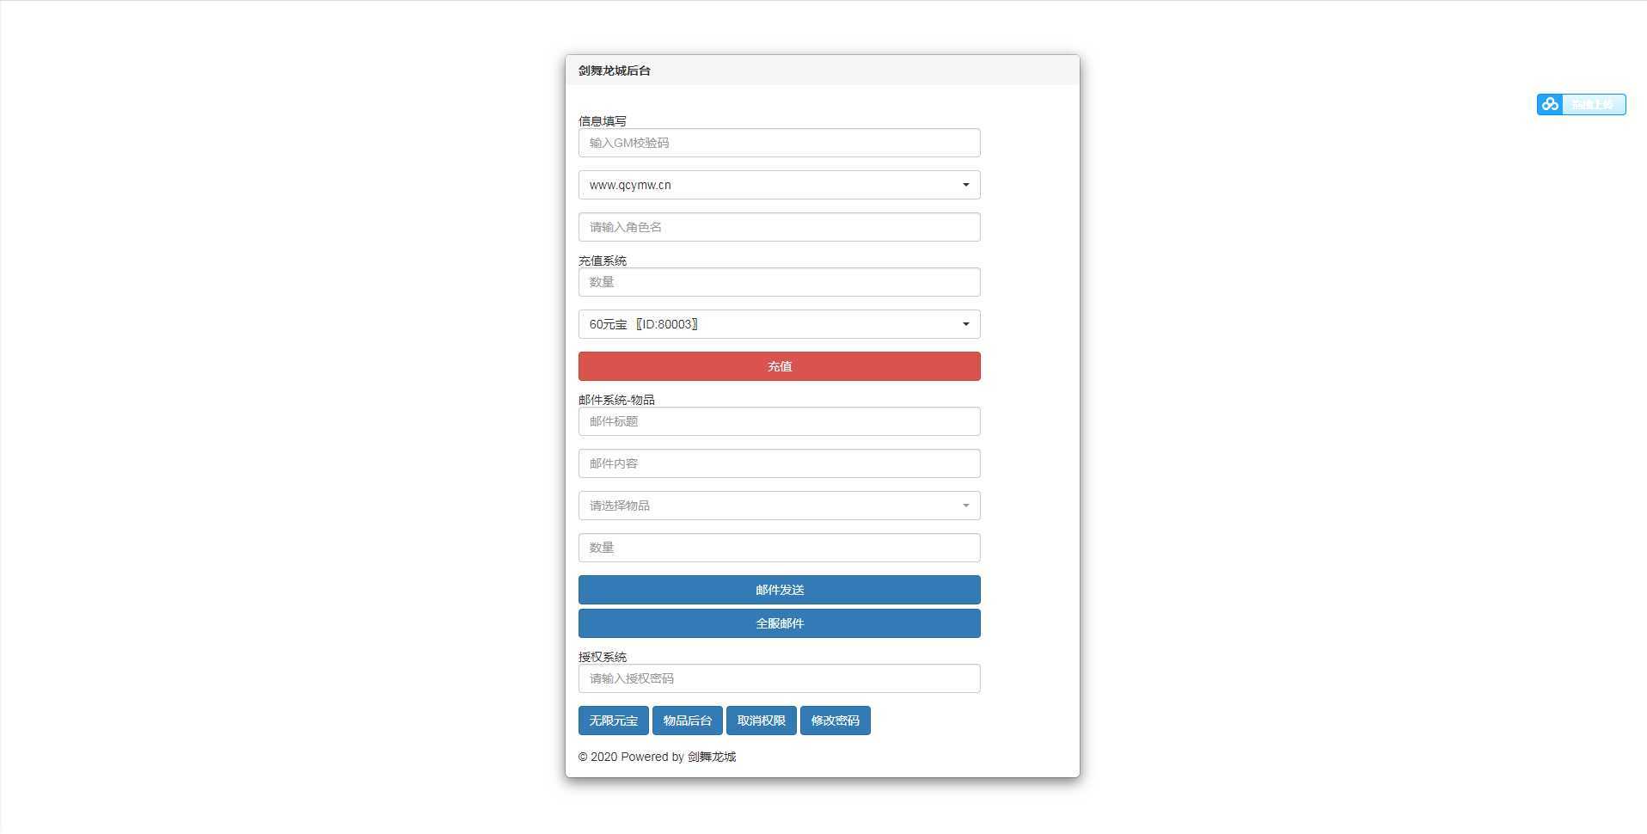Viewport: 1647px width, 834px height.
Task: Click the 取消权限 button
Action: [761, 721]
